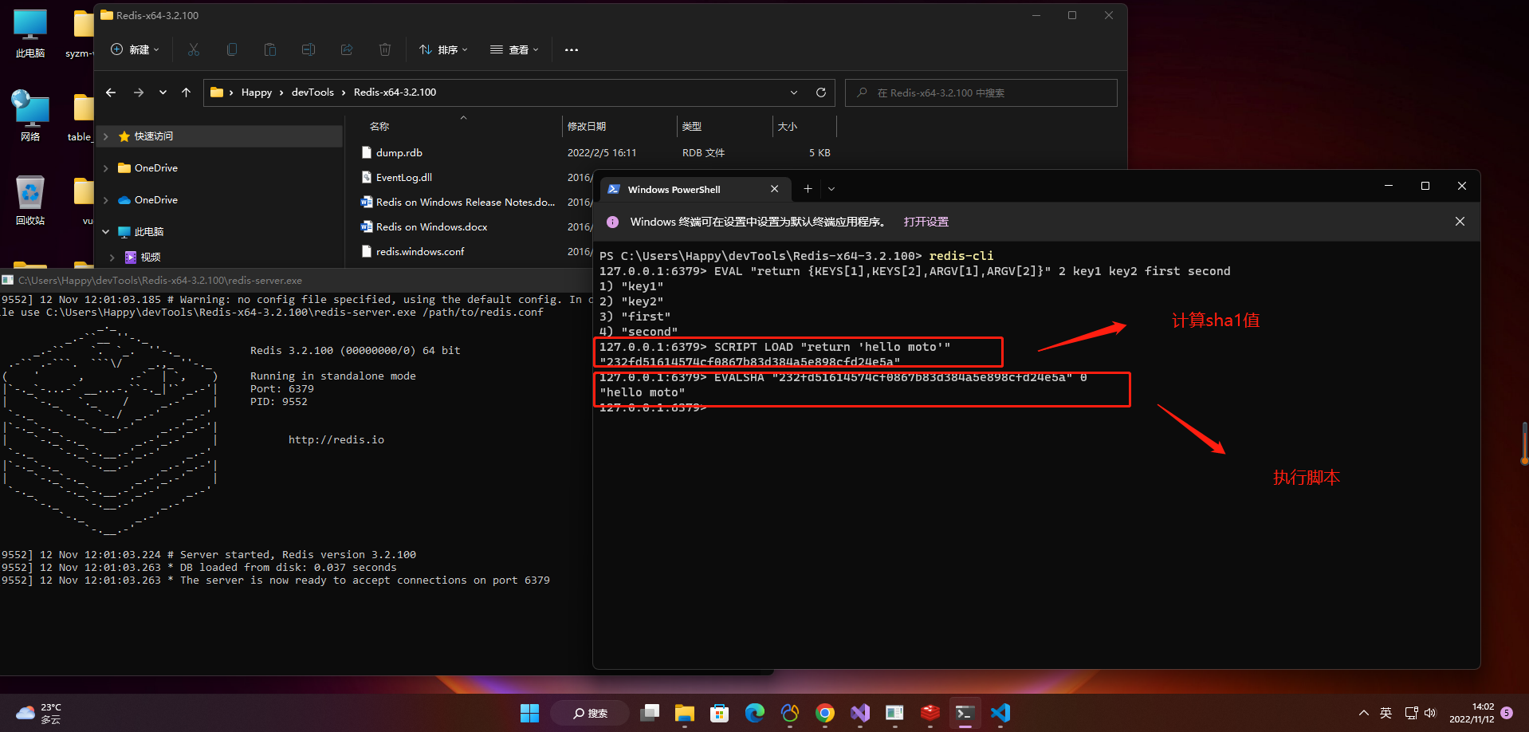
Task: Dismiss the default terminal notification bar
Action: (x=1460, y=222)
